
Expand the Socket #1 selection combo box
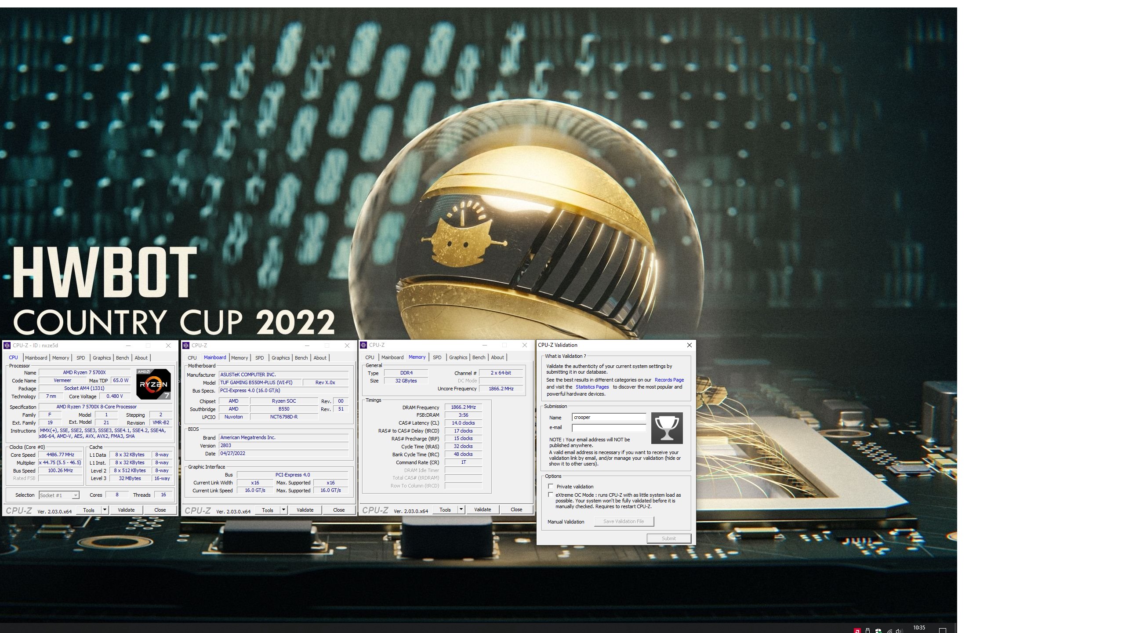coord(59,495)
